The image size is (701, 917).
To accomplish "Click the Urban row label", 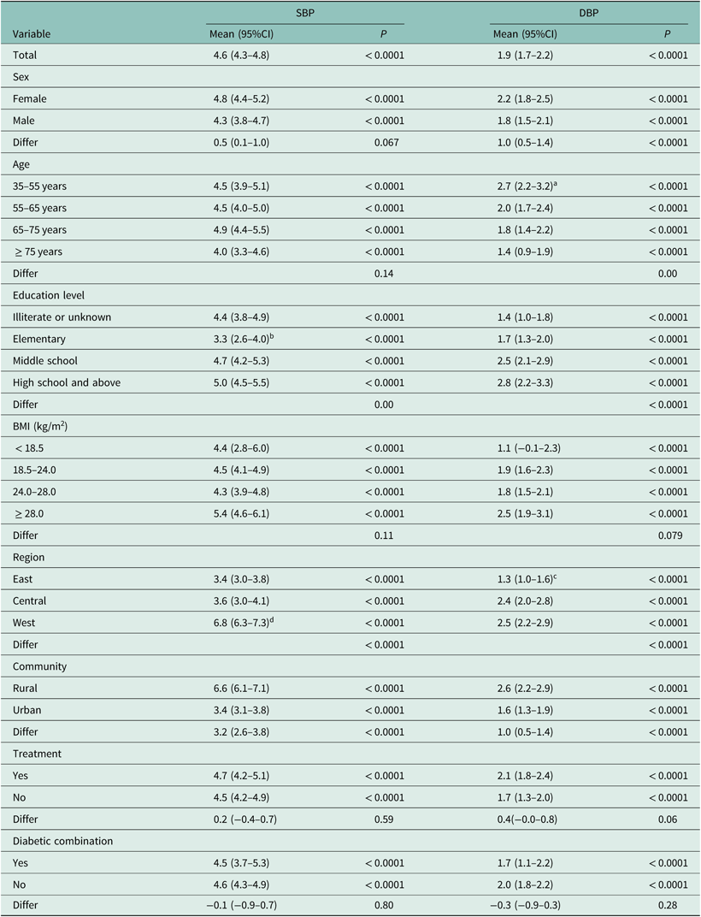I will tap(27, 709).
